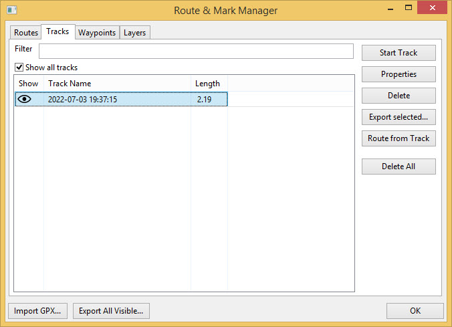Click Import GPX... button

[x=37, y=311]
